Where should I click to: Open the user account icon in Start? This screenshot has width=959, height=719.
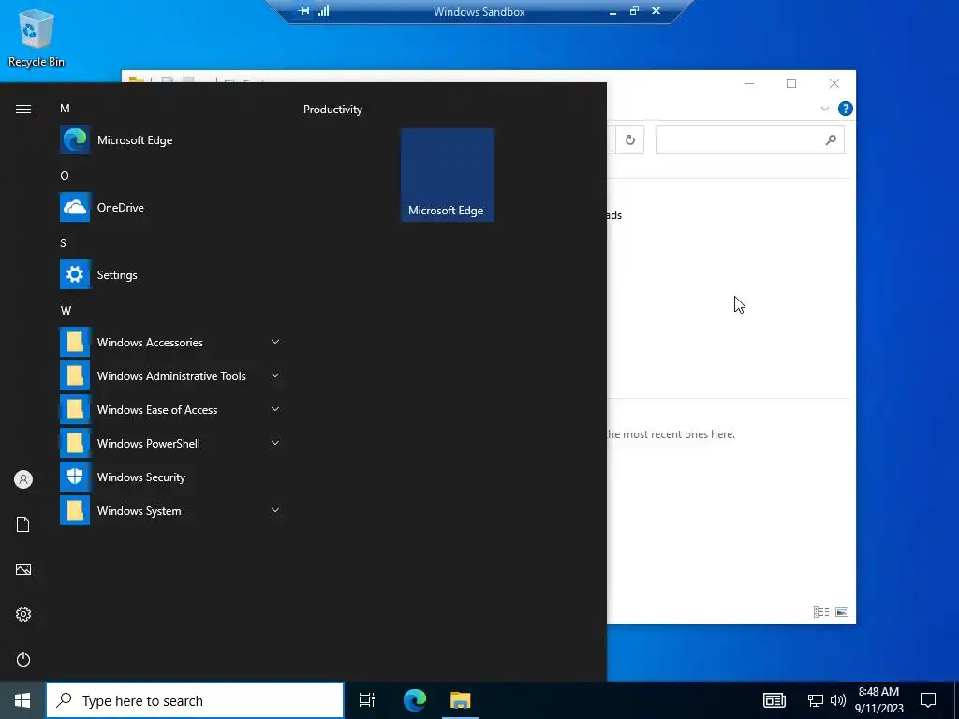(23, 479)
